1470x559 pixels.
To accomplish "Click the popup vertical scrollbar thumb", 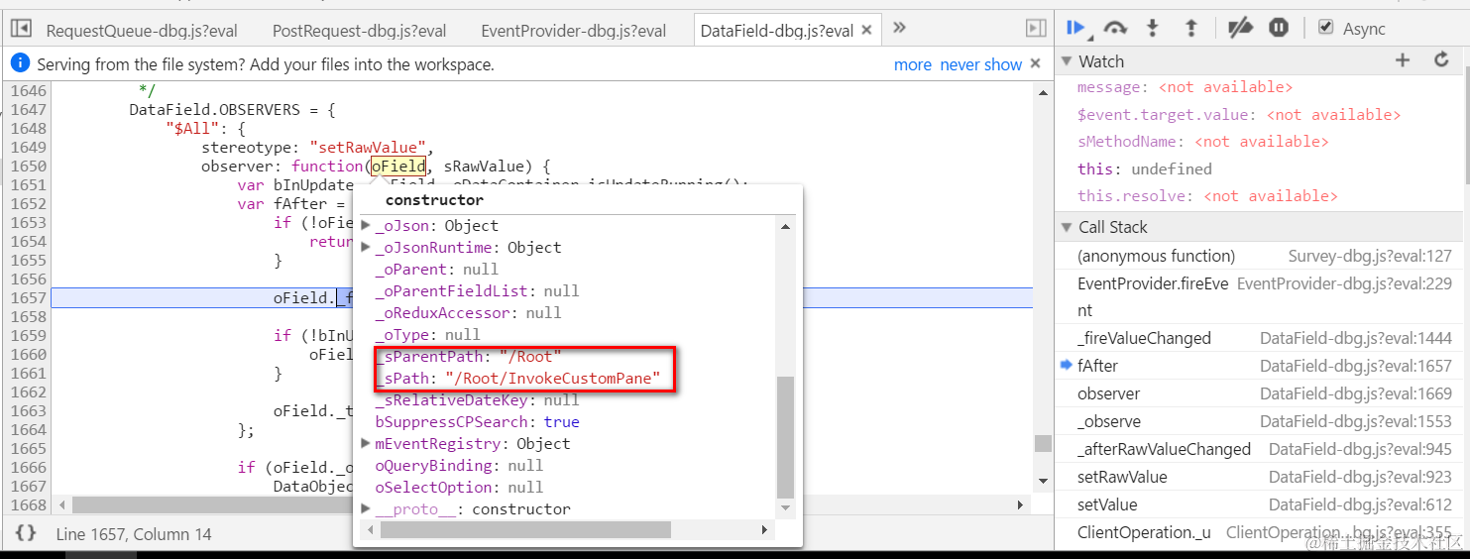I will click(x=786, y=437).
